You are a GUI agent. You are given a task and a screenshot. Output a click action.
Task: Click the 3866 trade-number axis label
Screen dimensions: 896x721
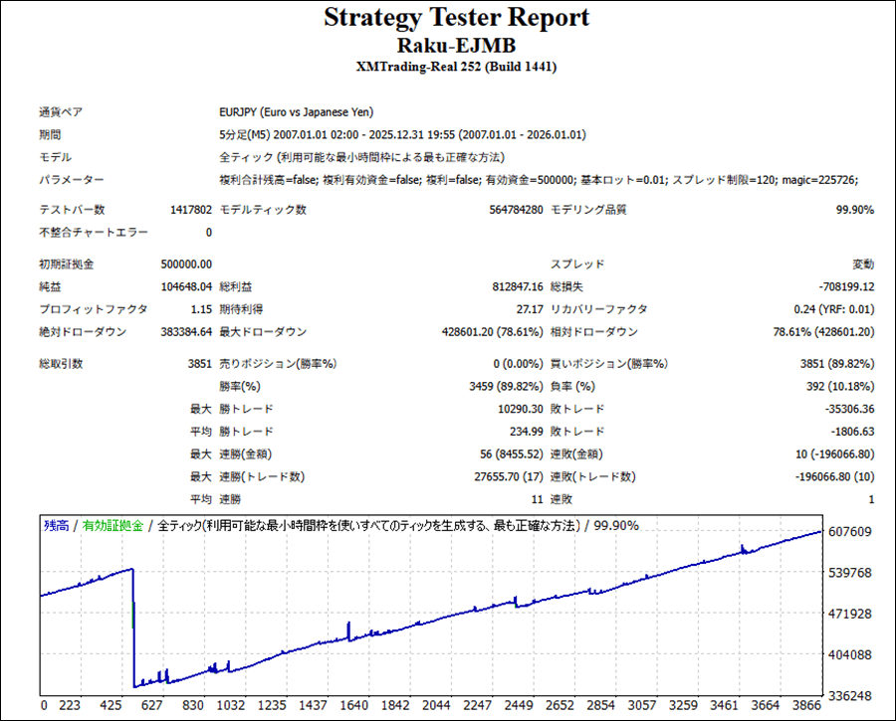(806, 706)
